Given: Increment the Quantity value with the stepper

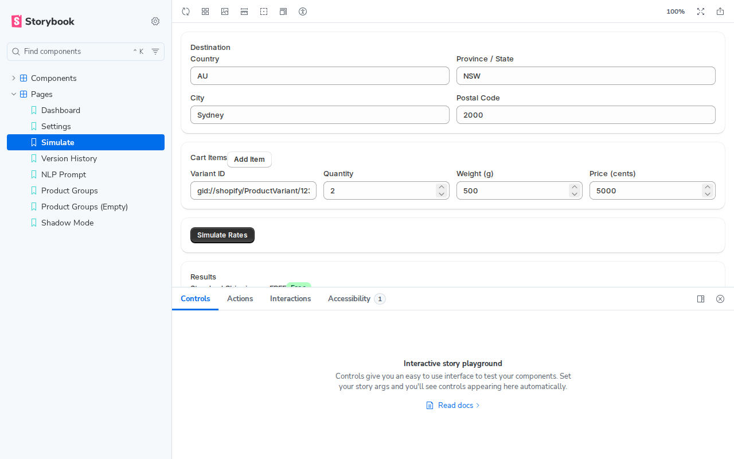Looking at the screenshot, I should point(441,187).
